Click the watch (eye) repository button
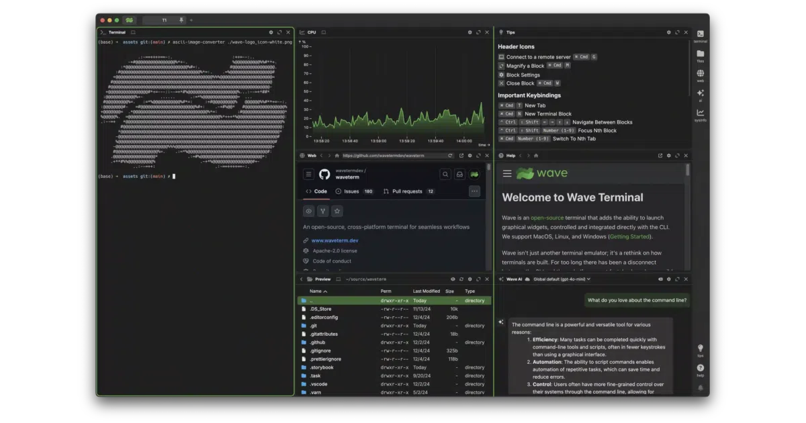 click(x=309, y=211)
